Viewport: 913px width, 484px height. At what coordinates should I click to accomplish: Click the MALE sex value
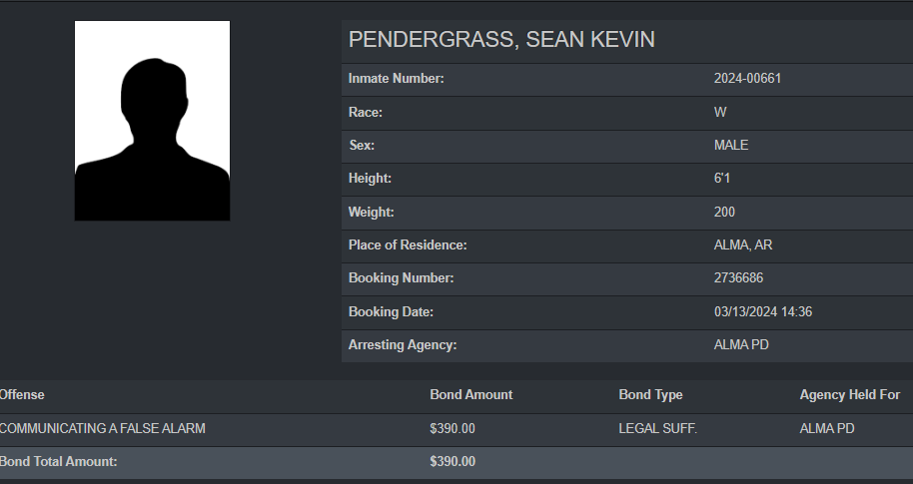pyautogui.click(x=730, y=146)
